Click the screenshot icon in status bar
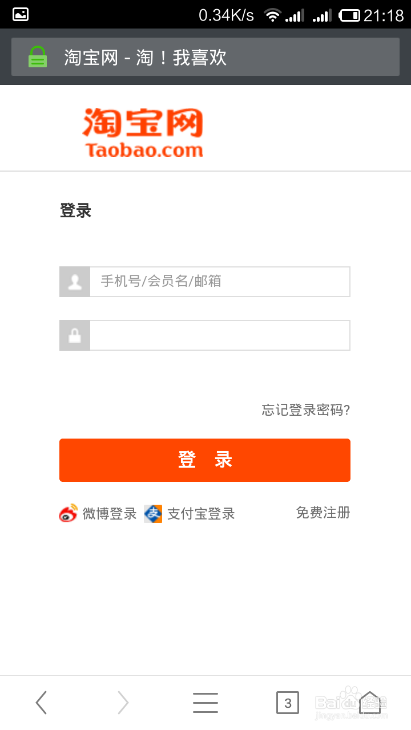 tap(19, 14)
